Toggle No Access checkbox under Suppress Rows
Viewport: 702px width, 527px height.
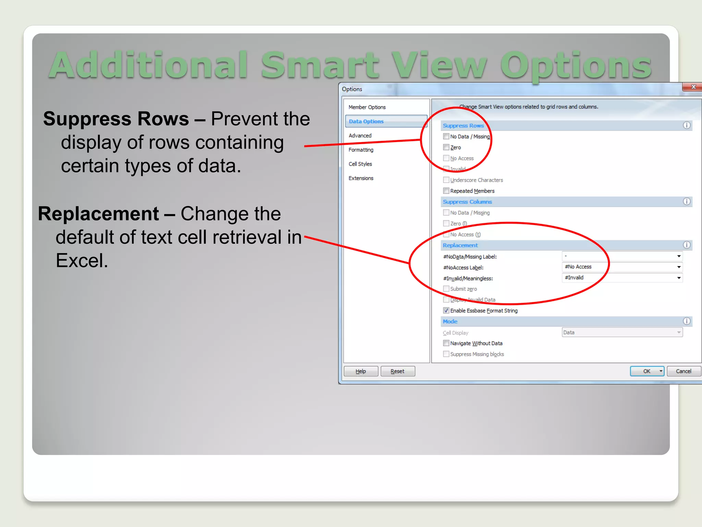tap(446, 158)
